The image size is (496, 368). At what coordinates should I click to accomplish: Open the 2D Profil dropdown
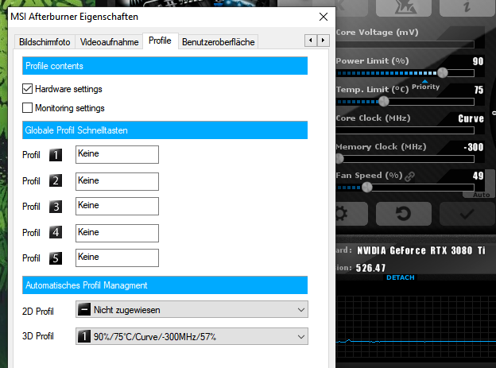pos(192,309)
